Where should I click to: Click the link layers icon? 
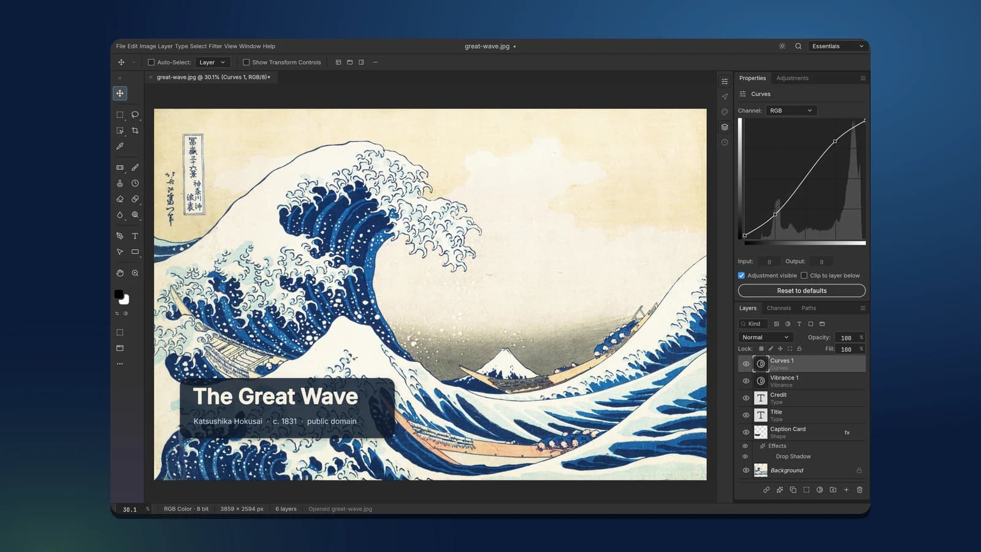pyautogui.click(x=766, y=489)
